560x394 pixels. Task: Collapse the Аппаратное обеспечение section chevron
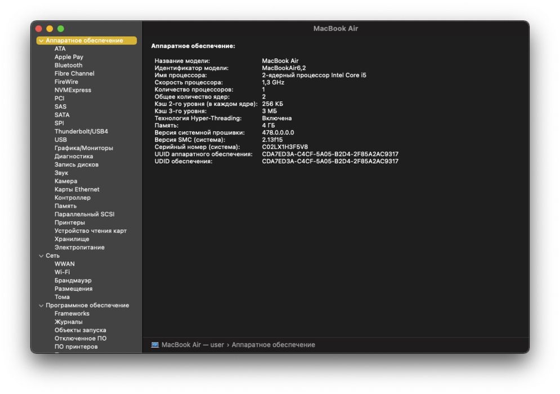click(x=41, y=41)
